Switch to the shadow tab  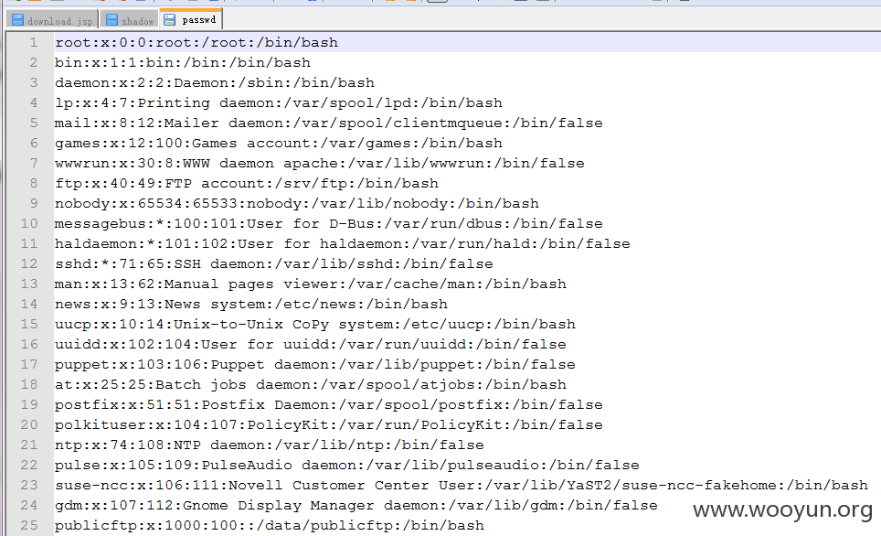[130, 20]
